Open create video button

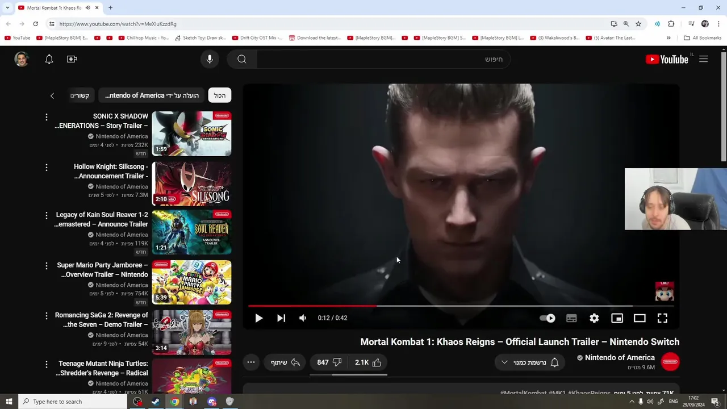pos(72,59)
